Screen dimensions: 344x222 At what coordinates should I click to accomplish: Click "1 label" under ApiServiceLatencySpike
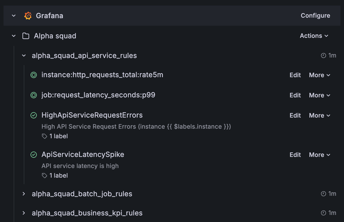click(x=58, y=175)
